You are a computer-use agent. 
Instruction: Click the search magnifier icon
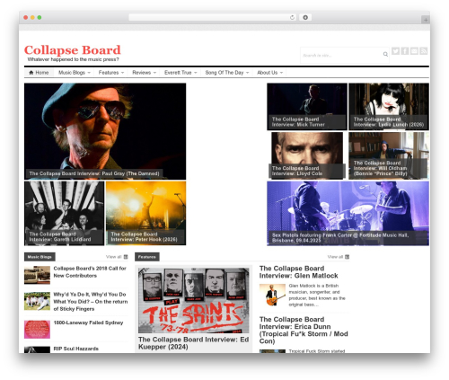point(385,54)
